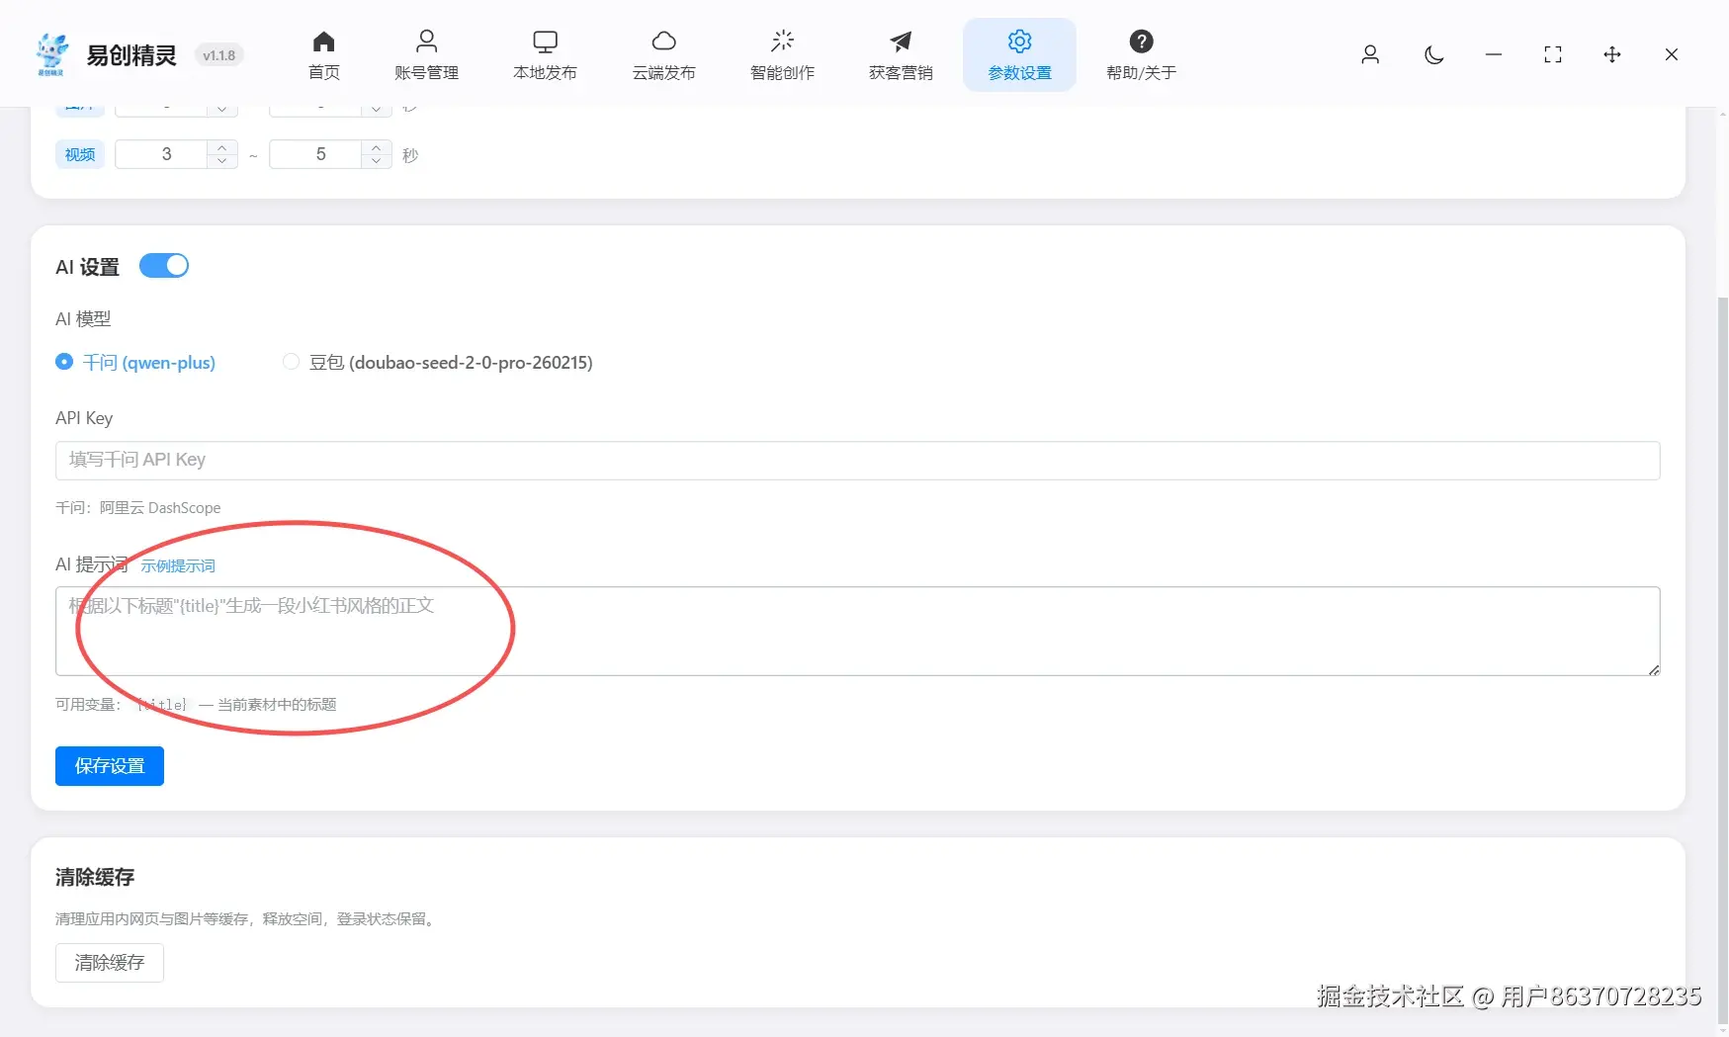Open the 获客营销 tab
Image resolution: width=1729 pixels, height=1037 pixels.
[901, 55]
